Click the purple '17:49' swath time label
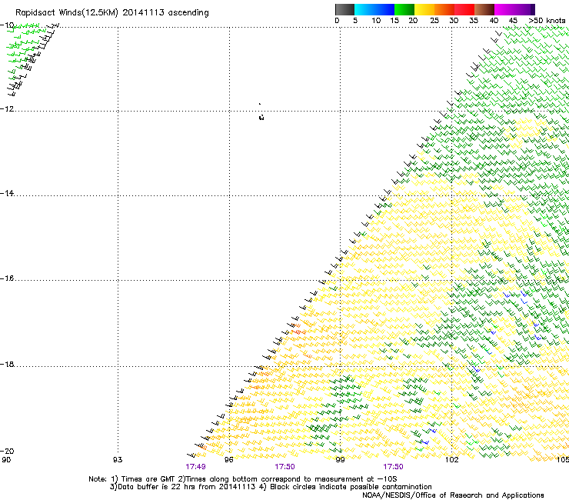This screenshot has height=500, width=569. pos(195,467)
